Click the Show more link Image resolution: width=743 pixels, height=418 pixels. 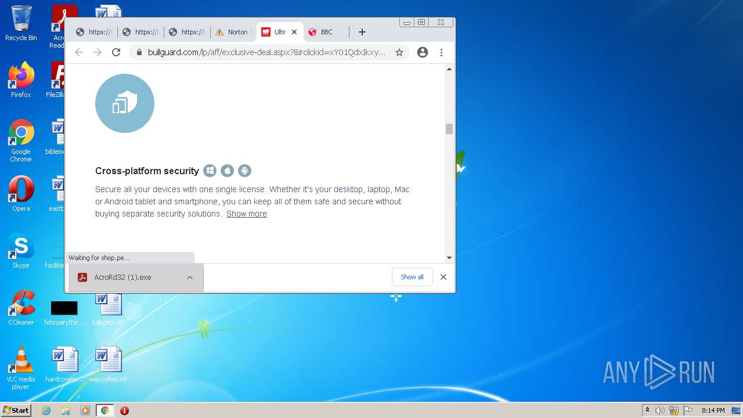coord(247,214)
